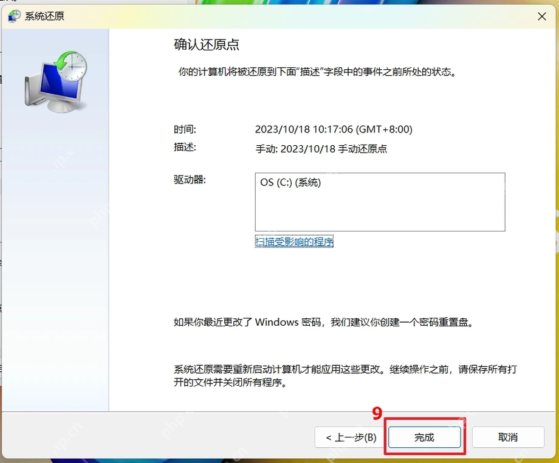The height and width of the screenshot is (463, 559).
Task: Click the time value 2023/10/18 10:17:06 (GMT+8:00)
Action: pyautogui.click(x=334, y=129)
